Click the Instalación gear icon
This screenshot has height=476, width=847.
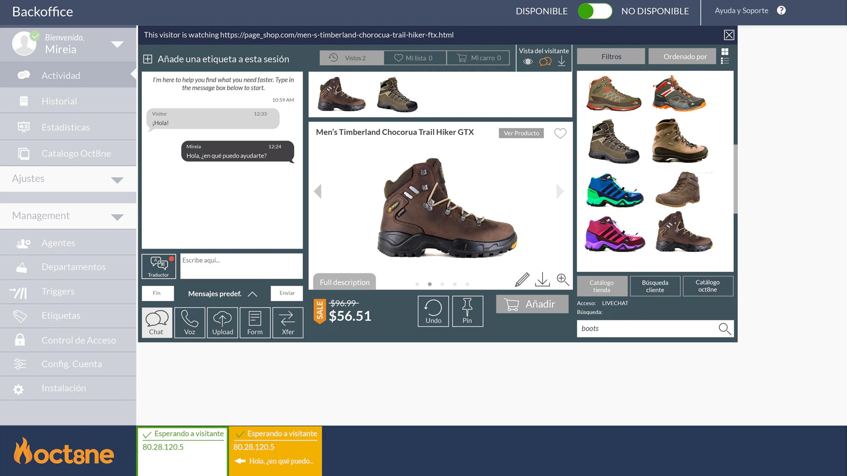(19, 389)
